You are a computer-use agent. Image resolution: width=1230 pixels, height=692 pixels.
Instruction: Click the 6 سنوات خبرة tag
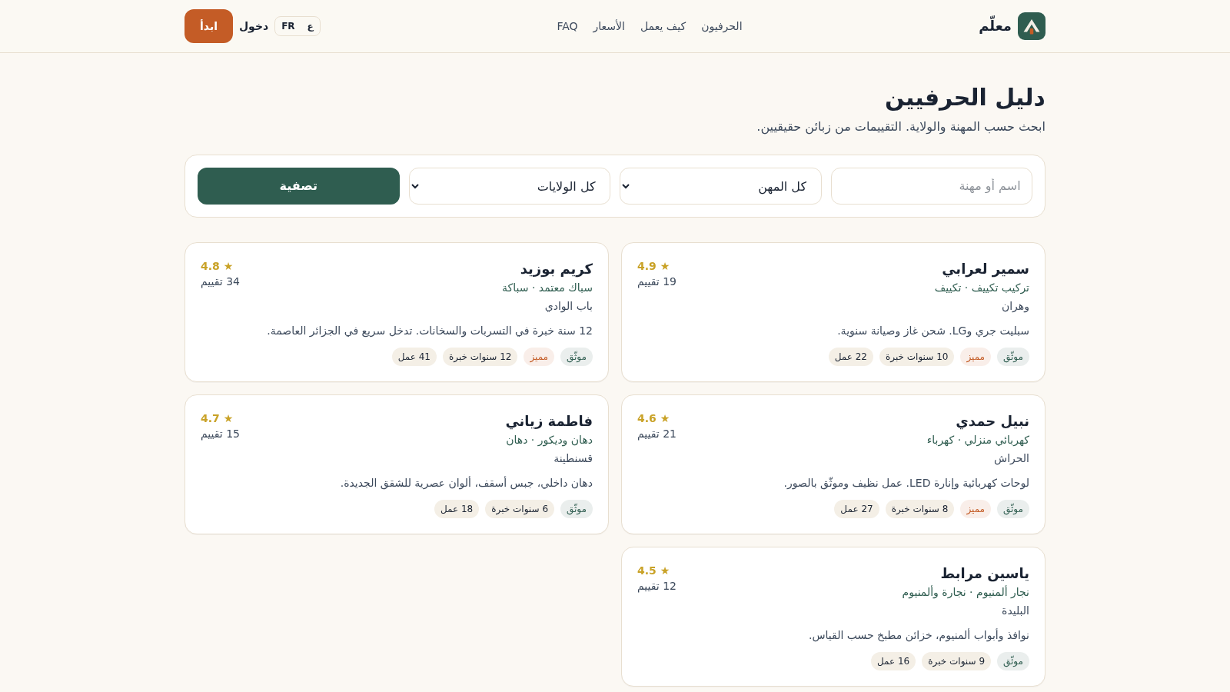tap(520, 509)
